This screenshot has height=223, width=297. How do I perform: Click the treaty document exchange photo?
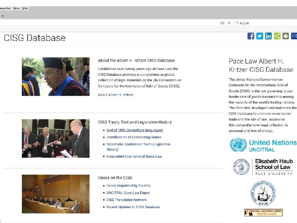[56, 138]
